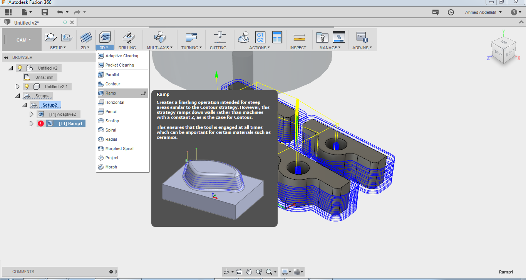Click the Add-Ins scripts icon
Viewport: 526px width, 280px height.
pyautogui.click(x=362, y=37)
